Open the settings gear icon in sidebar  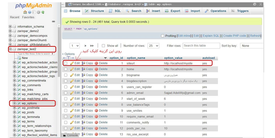(x=38, y=12)
